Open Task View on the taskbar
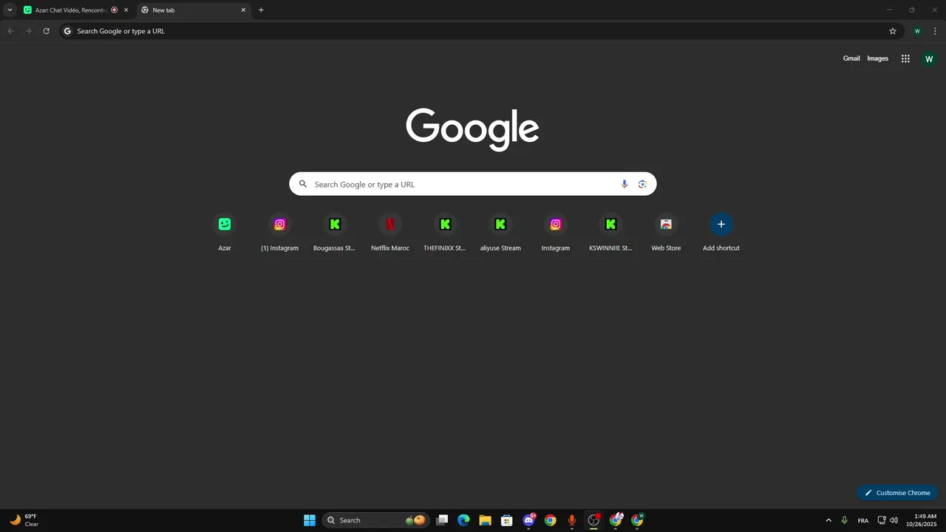This screenshot has height=532, width=946. [x=442, y=520]
